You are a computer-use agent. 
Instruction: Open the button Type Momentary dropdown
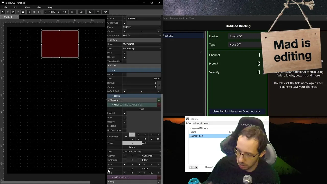pos(142,49)
